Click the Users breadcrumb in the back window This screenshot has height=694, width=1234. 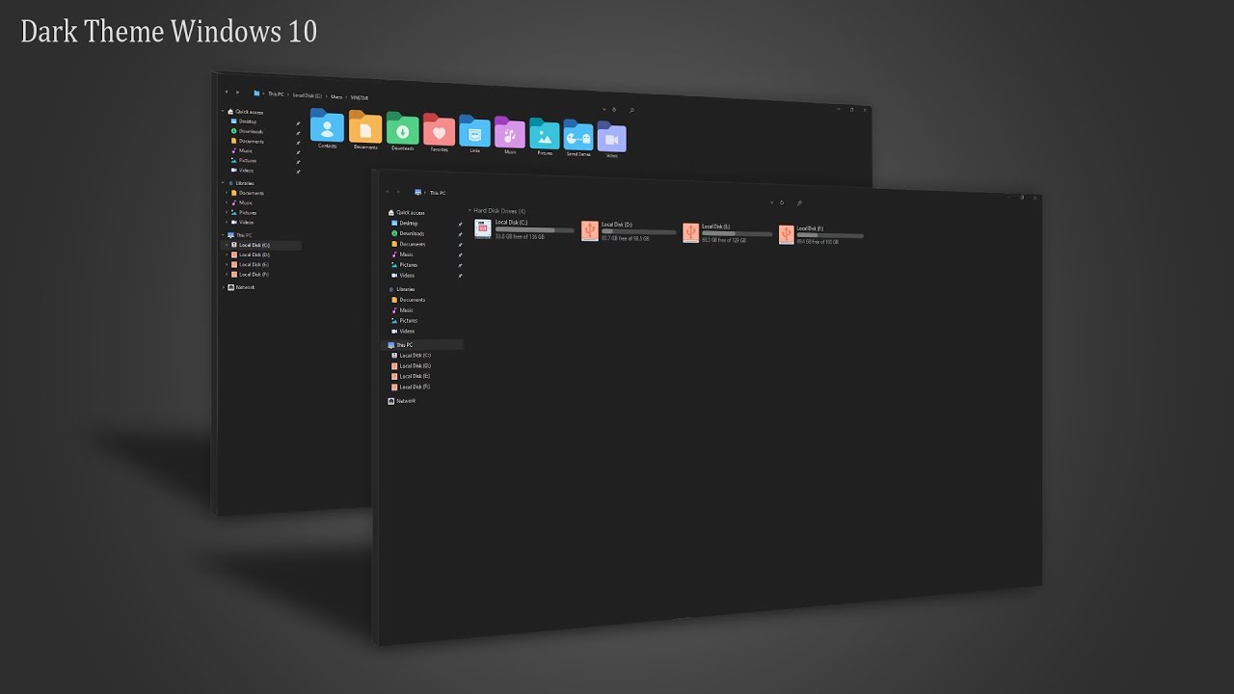click(x=336, y=96)
